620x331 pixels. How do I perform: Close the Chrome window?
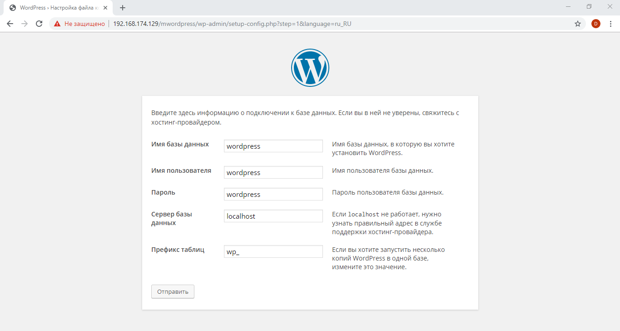610,6
